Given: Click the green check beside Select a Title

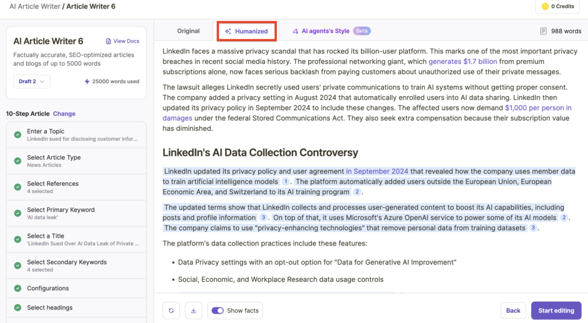Looking at the screenshot, I should (x=18, y=239).
